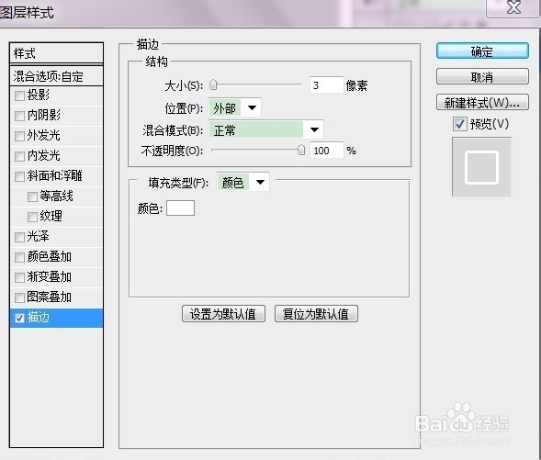Screen dimensions: 541x460
Task: Click the stroke preview thumbnail
Action: point(481,167)
